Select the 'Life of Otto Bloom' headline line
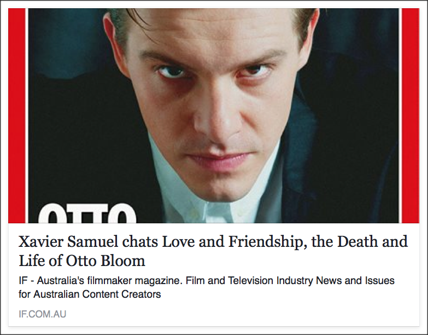This screenshot has width=428, height=335. [x=81, y=261]
